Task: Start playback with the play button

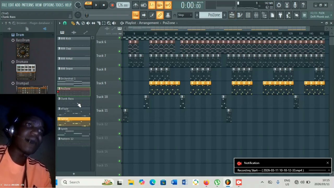Action: [96, 5]
